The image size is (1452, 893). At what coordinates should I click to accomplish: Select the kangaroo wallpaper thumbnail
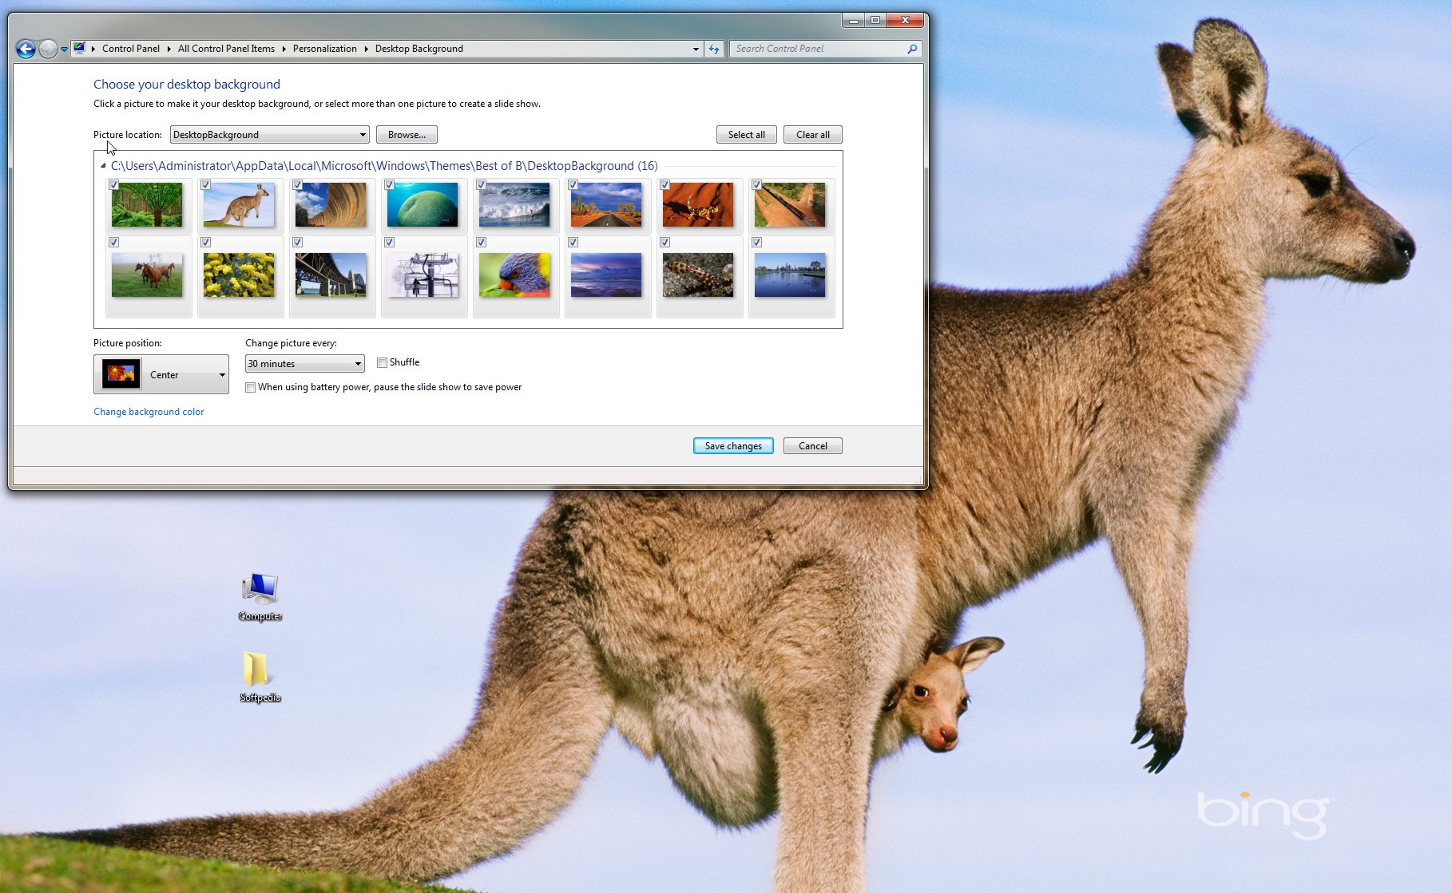point(239,205)
